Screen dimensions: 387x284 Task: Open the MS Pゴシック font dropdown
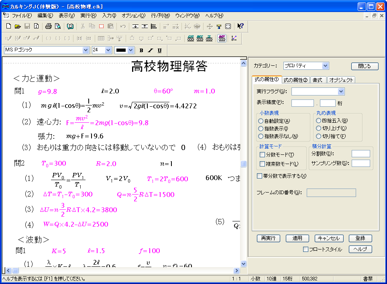(x=86, y=50)
